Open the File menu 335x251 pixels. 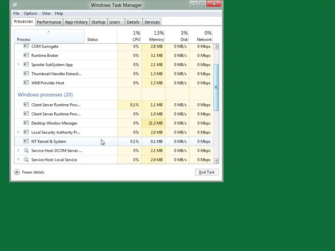pyautogui.click(x=16, y=13)
